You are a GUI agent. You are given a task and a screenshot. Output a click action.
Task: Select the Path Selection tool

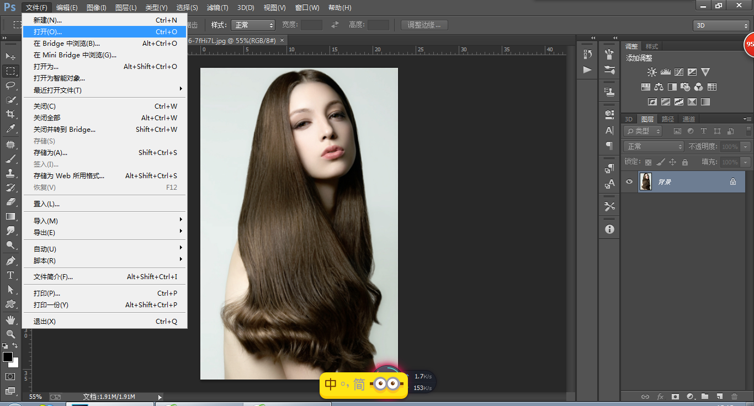10,289
